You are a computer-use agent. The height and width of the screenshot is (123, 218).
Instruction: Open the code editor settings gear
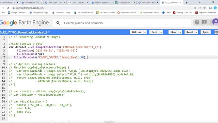tap(216, 32)
